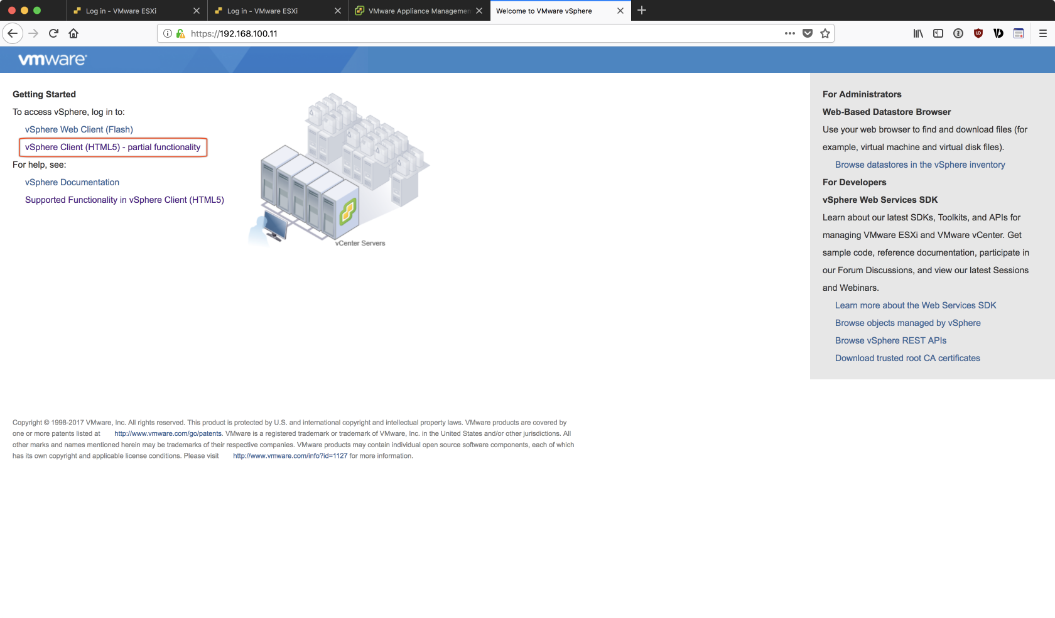Close the Welcome to VMware vSphere tab
Screen dimensions: 1055x618
point(620,11)
